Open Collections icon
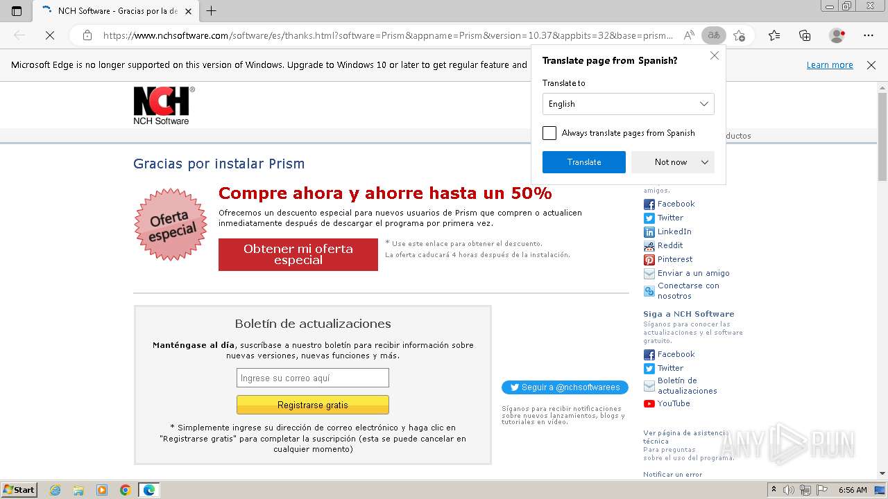This screenshot has height=499, width=888. pyautogui.click(x=805, y=35)
